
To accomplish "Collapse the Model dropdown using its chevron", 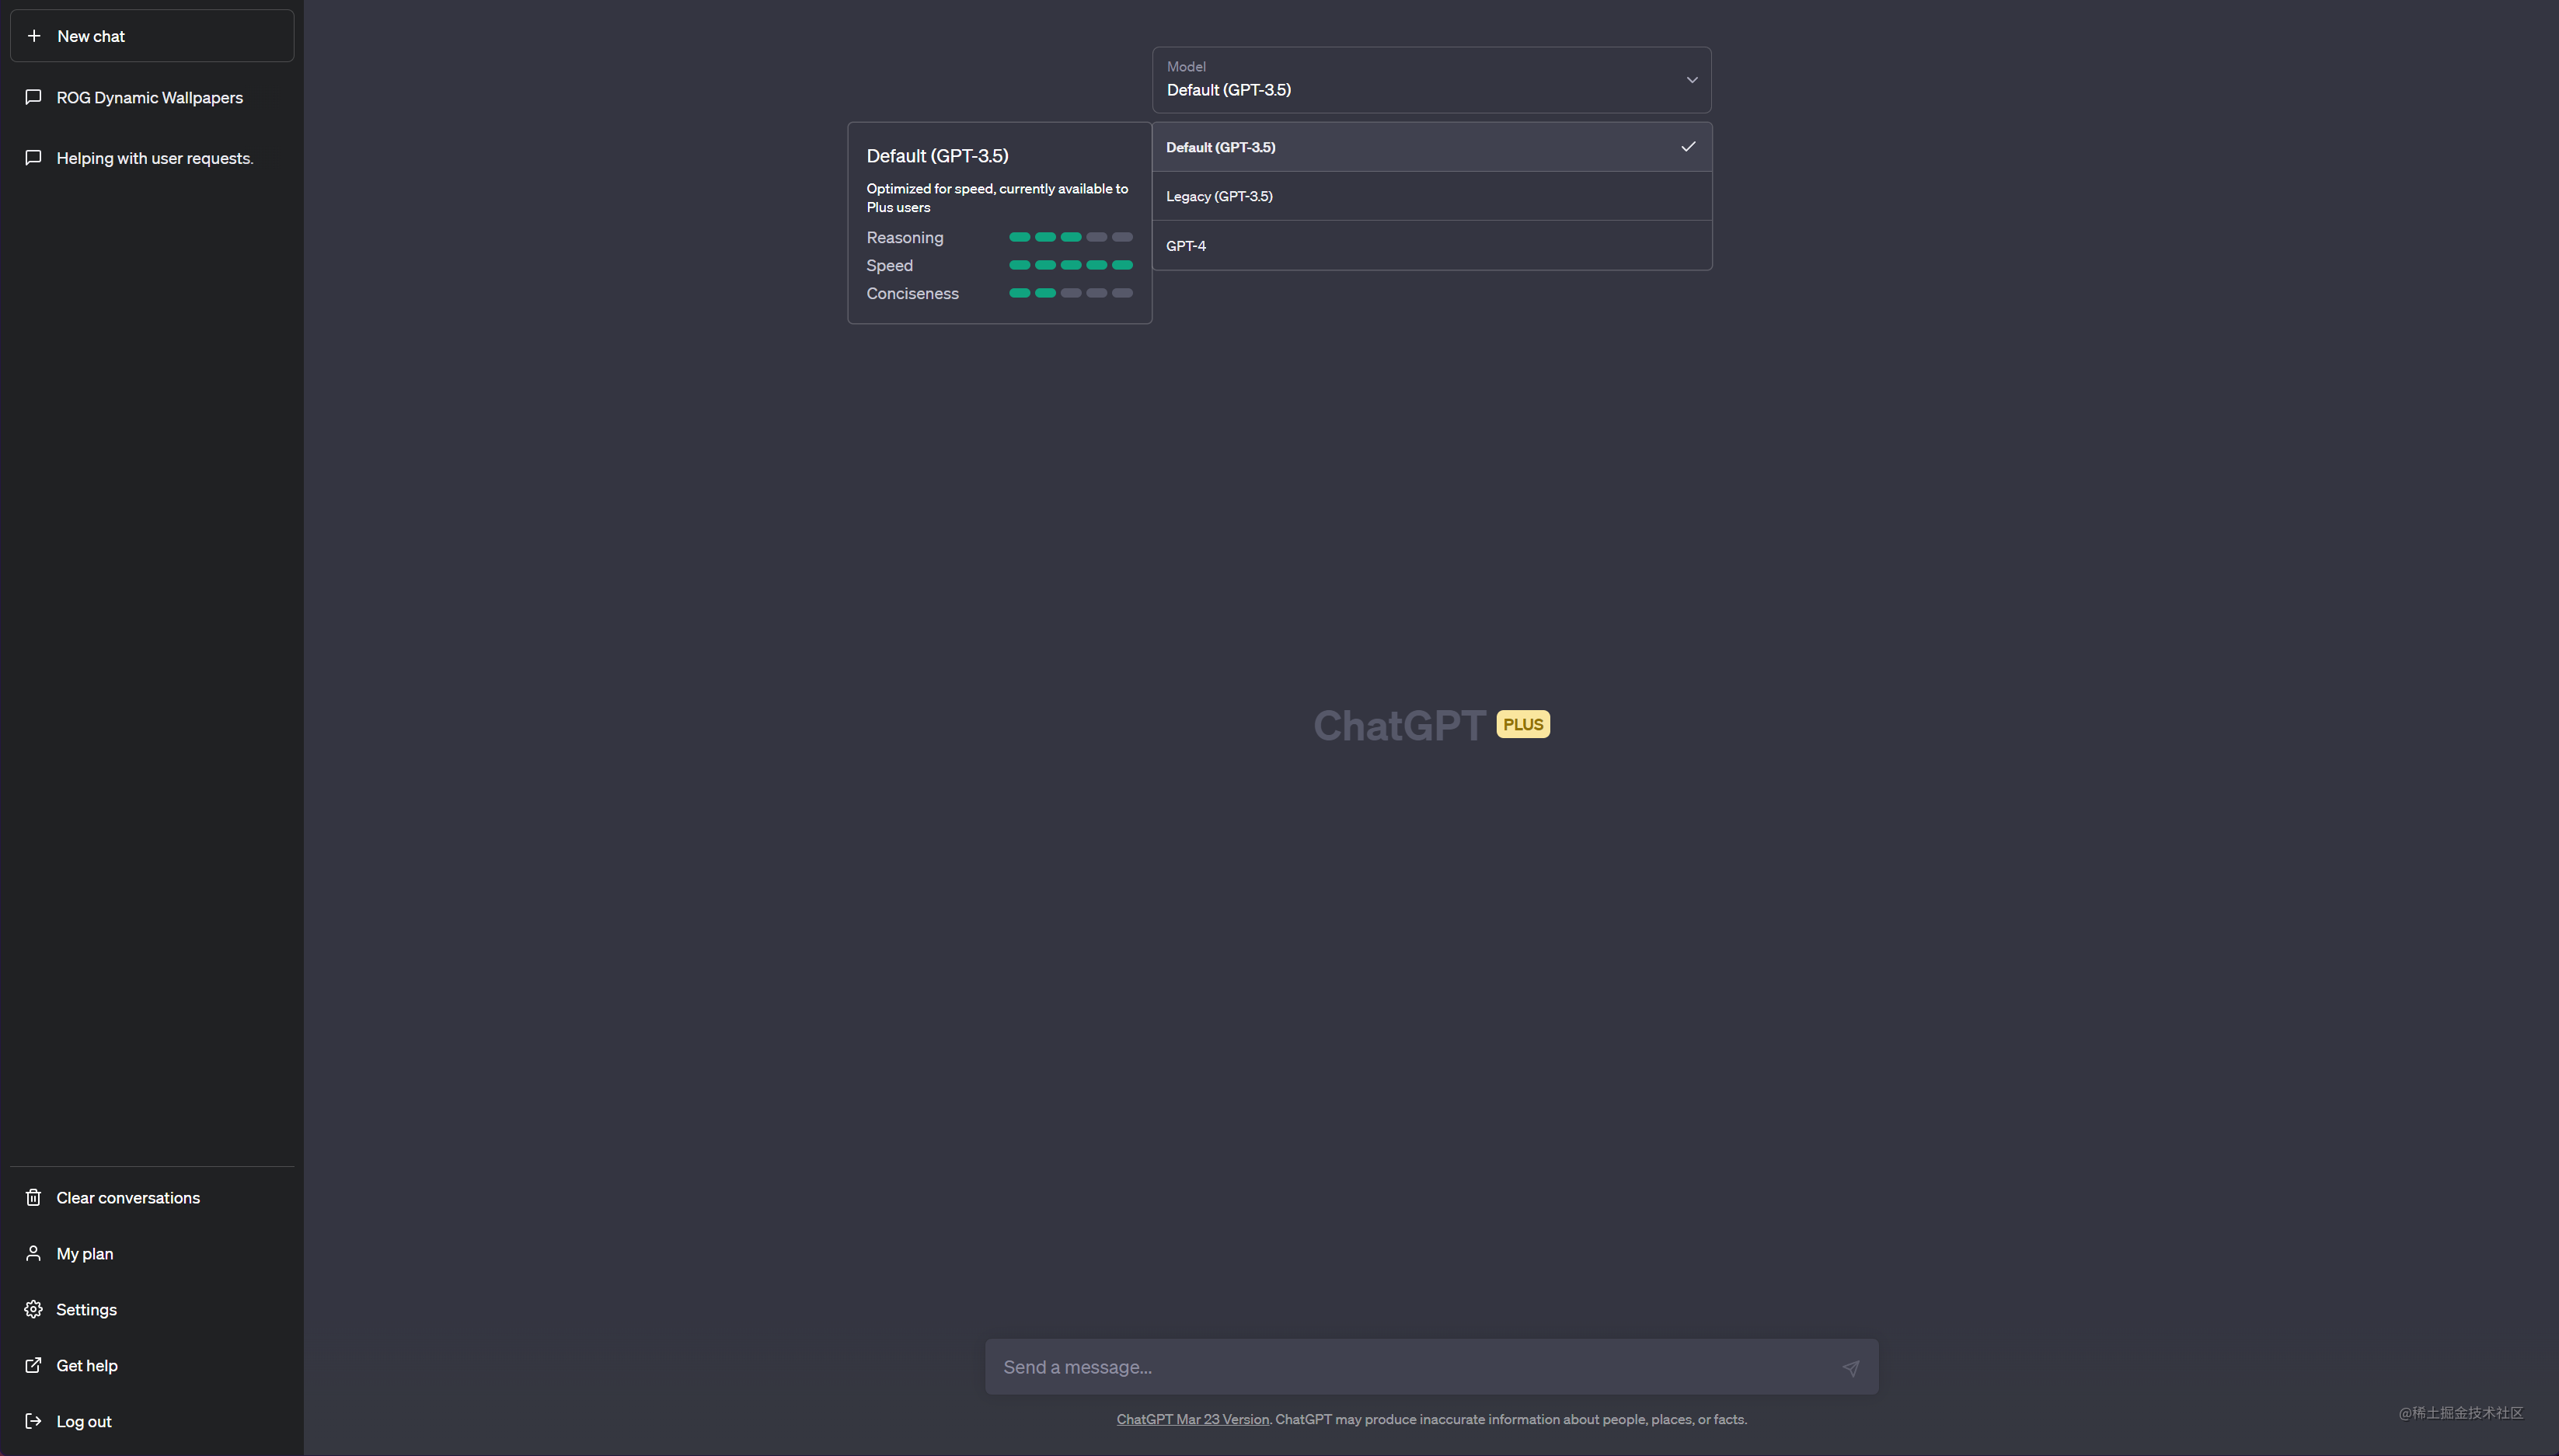I will click(1691, 80).
